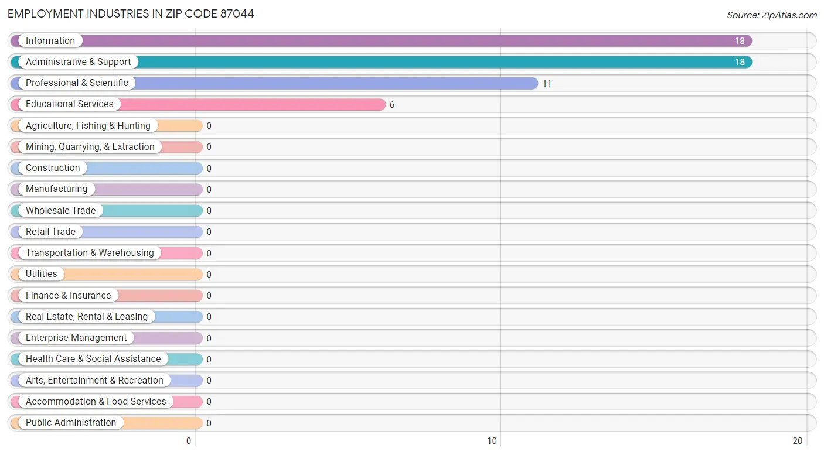Click the Finance & Insurance label
The height and width of the screenshot is (455, 824).
[x=68, y=296]
